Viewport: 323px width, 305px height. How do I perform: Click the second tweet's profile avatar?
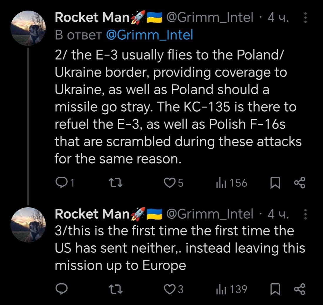(x=28, y=225)
